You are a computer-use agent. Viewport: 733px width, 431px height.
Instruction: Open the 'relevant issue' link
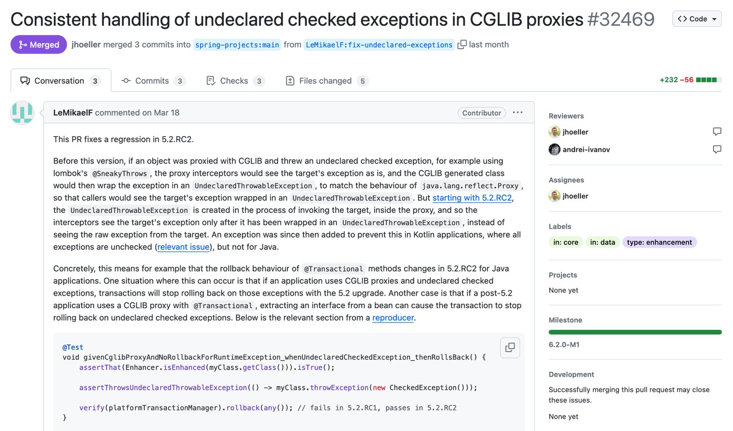183,247
